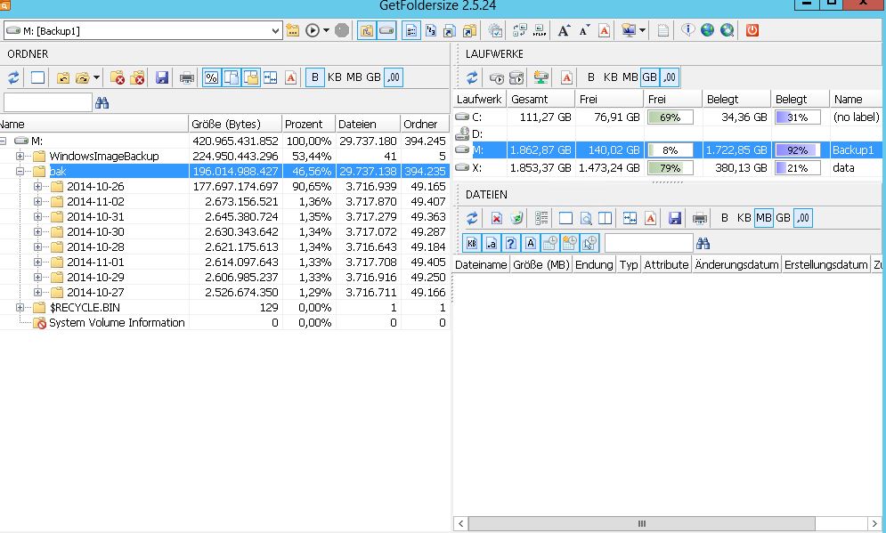Sort folders by Prozent column
Screen dimensions: 886x533
[x=308, y=125]
